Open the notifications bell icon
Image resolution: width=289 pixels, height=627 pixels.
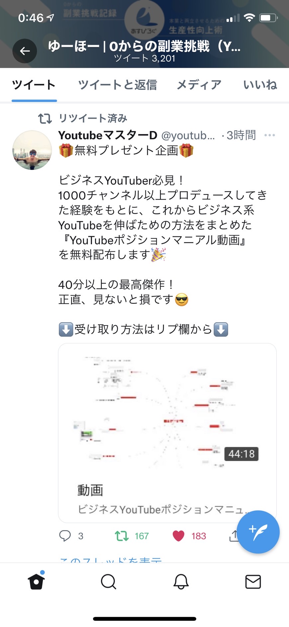181,582
